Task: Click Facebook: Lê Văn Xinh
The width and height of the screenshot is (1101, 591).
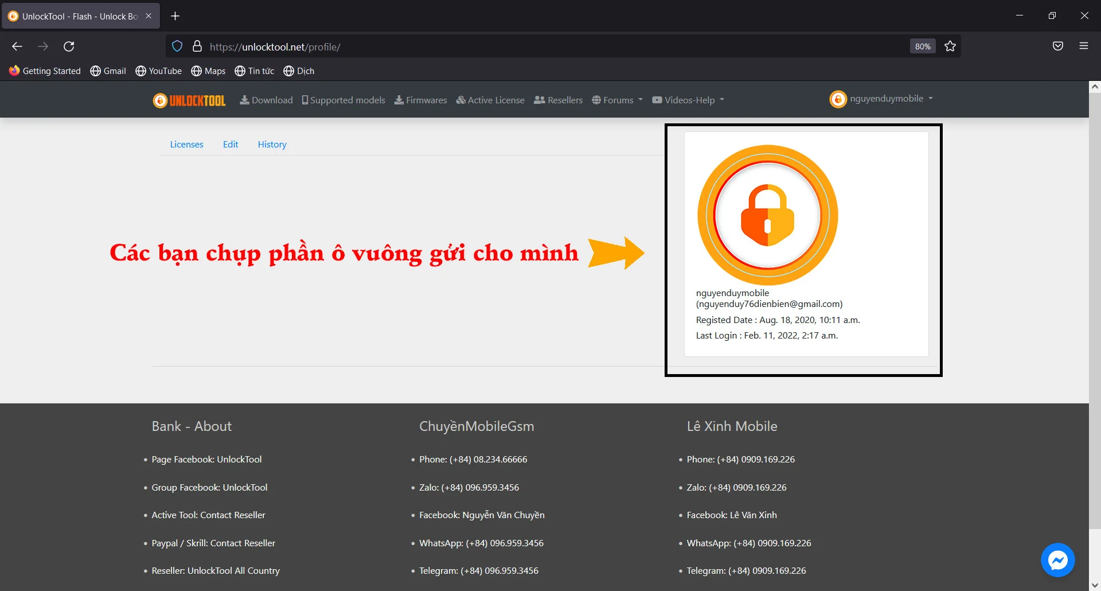Action: [732, 515]
